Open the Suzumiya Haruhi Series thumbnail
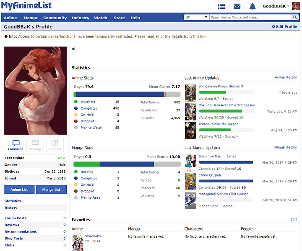The image size is (302, 251). click(x=190, y=163)
